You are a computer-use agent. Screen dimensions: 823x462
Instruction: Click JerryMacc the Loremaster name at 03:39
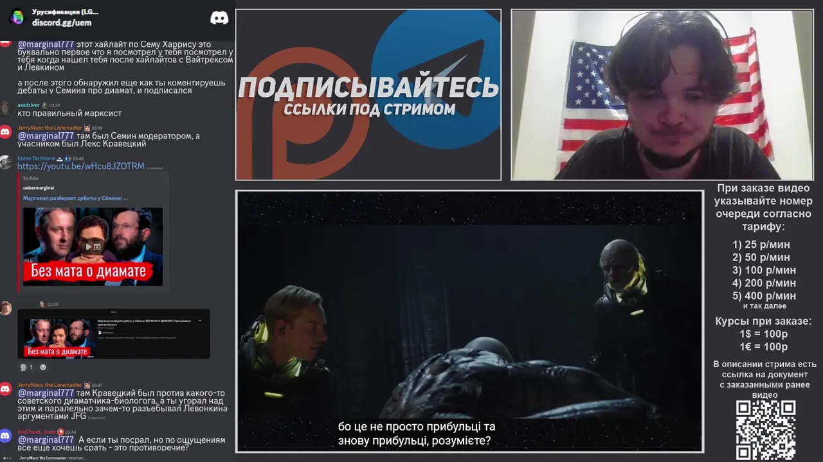tap(50, 128)
